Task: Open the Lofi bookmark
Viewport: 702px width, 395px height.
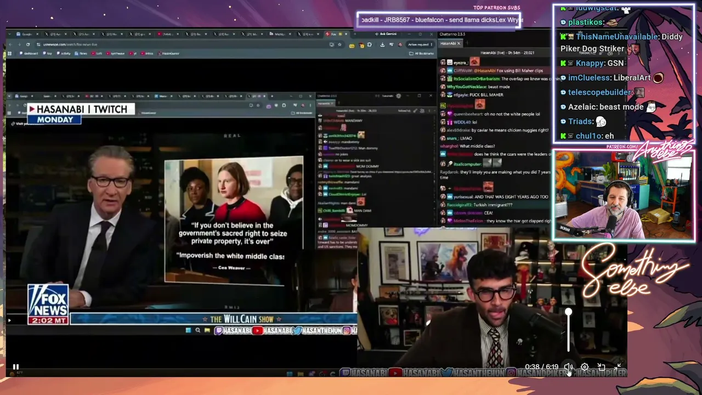Action: [97, 53]
